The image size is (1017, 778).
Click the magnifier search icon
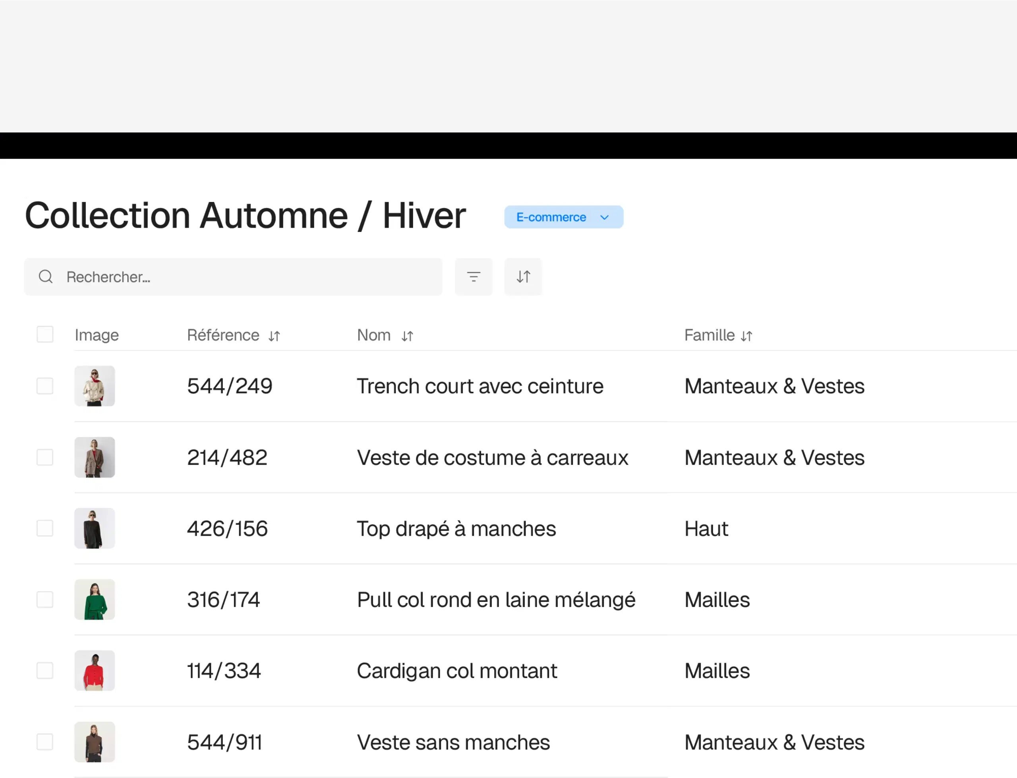click(x=45, y=277)
